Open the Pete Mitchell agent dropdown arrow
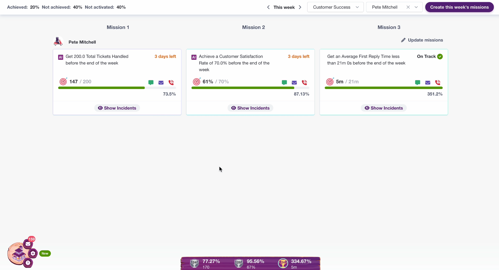 [416, 7]
